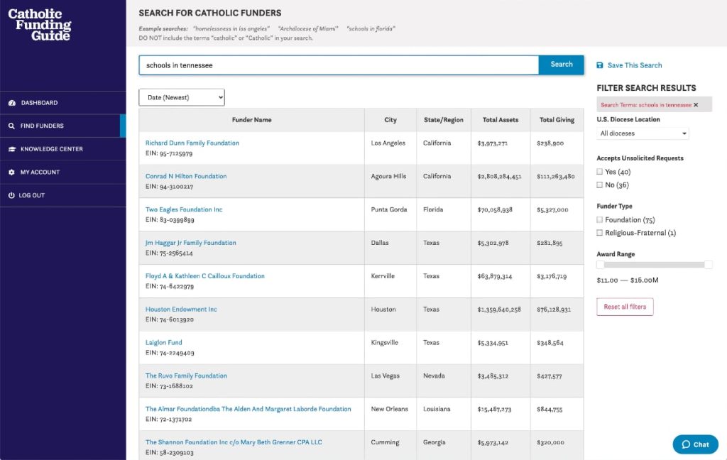Click the City column header

tap(390, 120)
